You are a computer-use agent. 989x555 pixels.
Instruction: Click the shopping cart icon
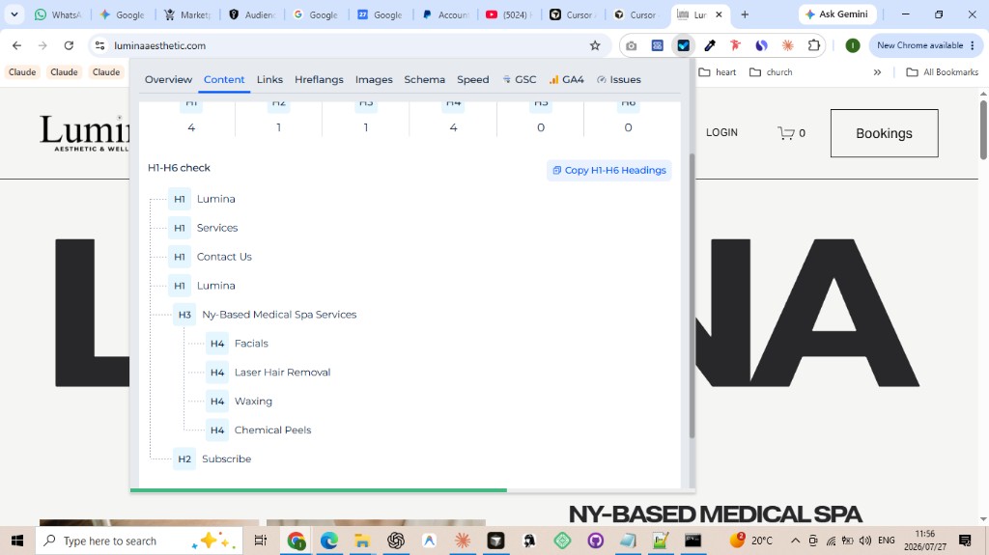[786, 132]
